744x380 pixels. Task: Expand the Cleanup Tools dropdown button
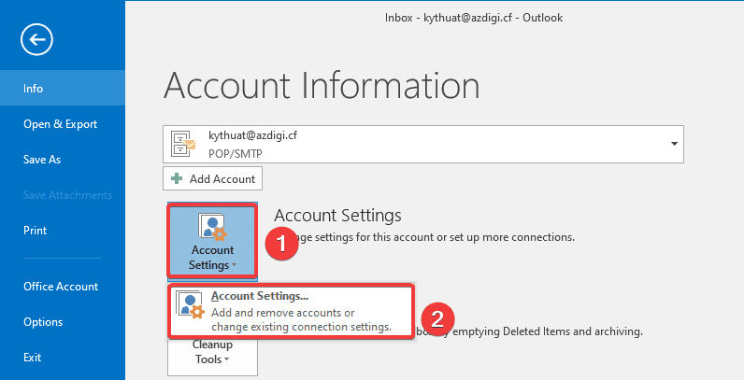click(210, 359)
